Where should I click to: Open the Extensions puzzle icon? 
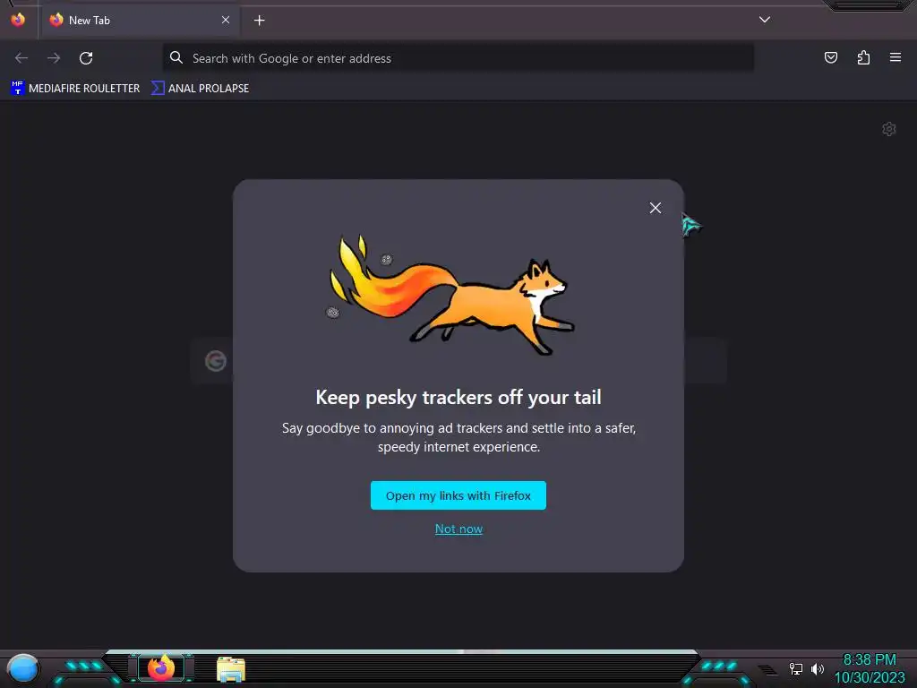click(863, 57)
